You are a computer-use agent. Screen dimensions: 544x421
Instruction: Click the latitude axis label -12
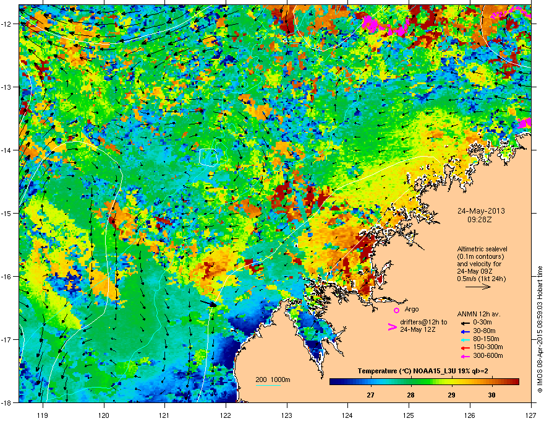[x=7, y=24]
